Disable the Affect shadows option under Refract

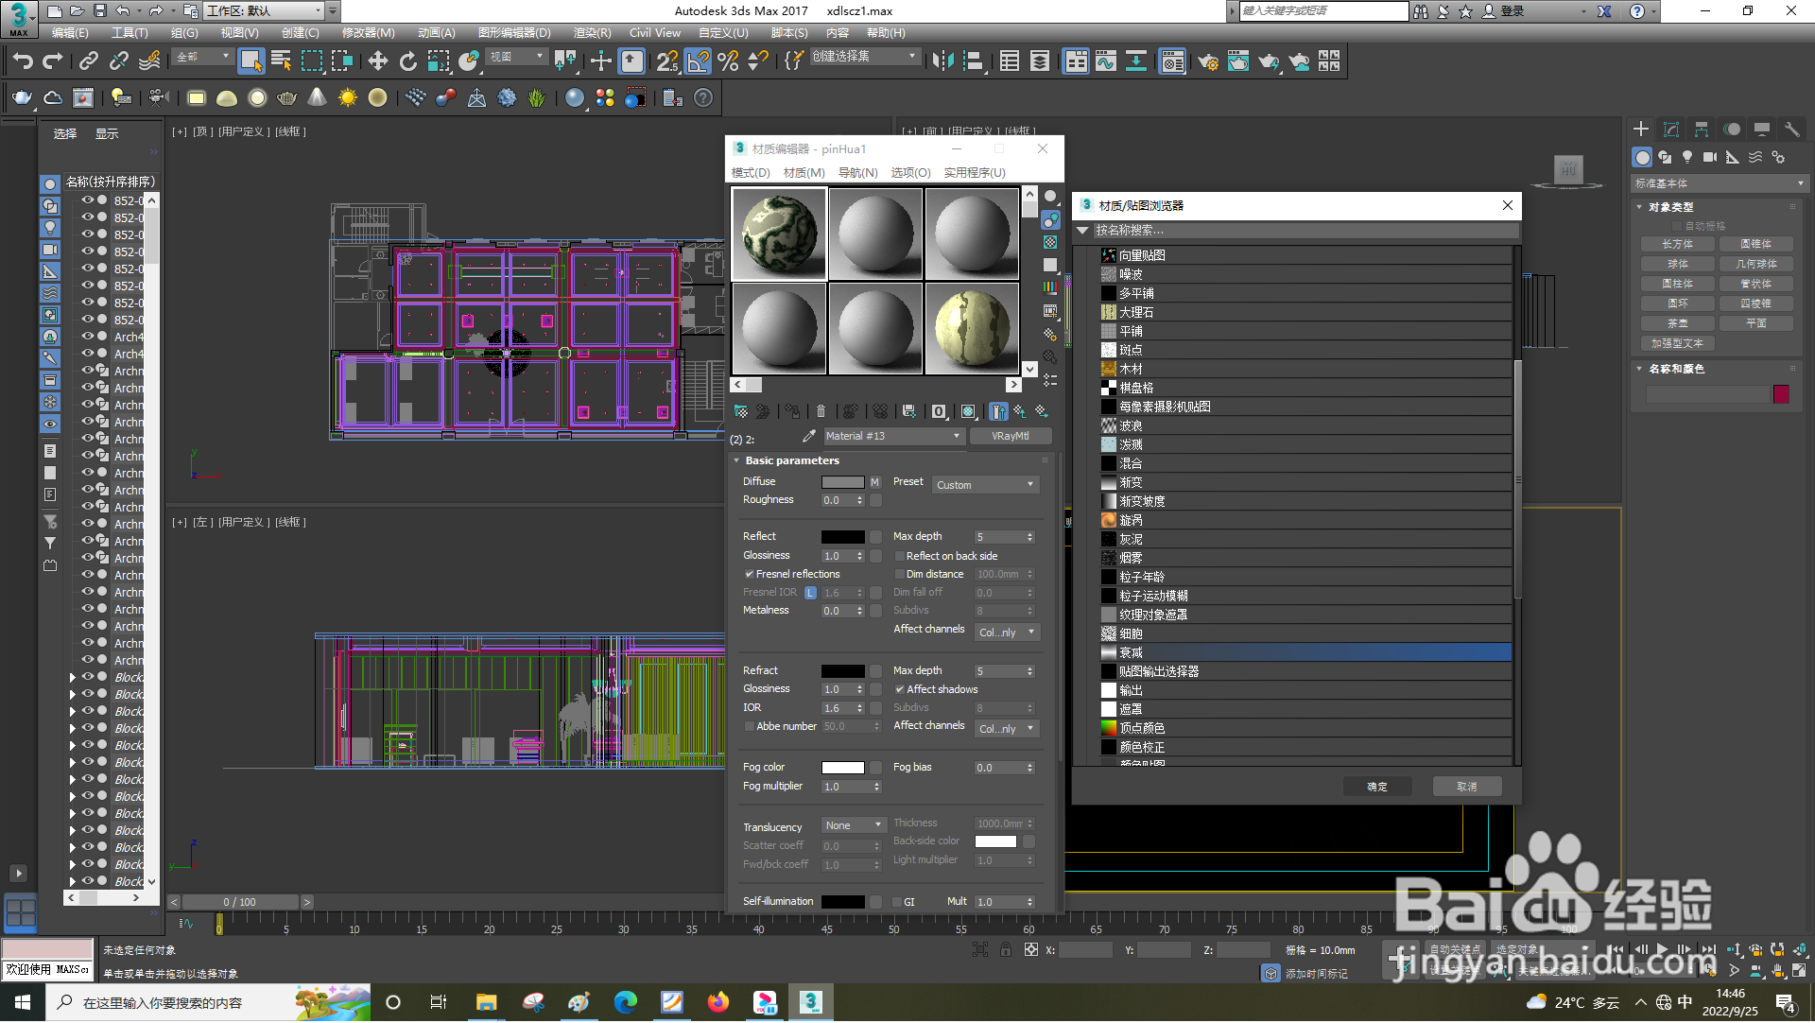[900, 689]
